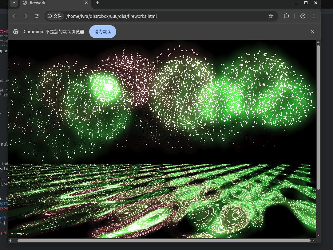Bookmark this page with the star icon
The height and width of the screenshot is (250, 333).
point(271,16)
